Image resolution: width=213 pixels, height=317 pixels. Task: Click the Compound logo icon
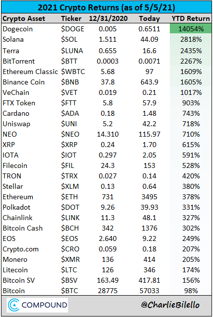pos(14,305)
